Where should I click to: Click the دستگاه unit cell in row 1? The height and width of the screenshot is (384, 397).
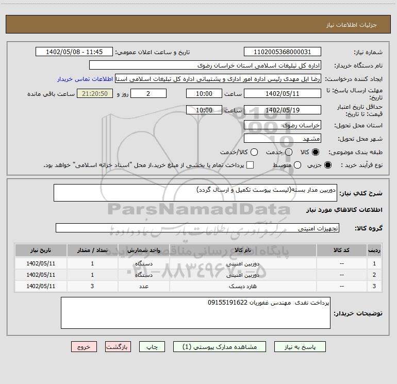tap(143, 264)
